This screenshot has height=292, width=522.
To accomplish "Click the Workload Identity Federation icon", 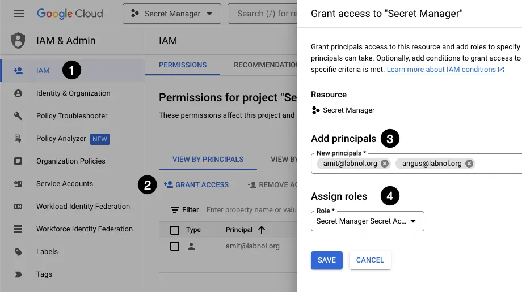I will 18,207.
